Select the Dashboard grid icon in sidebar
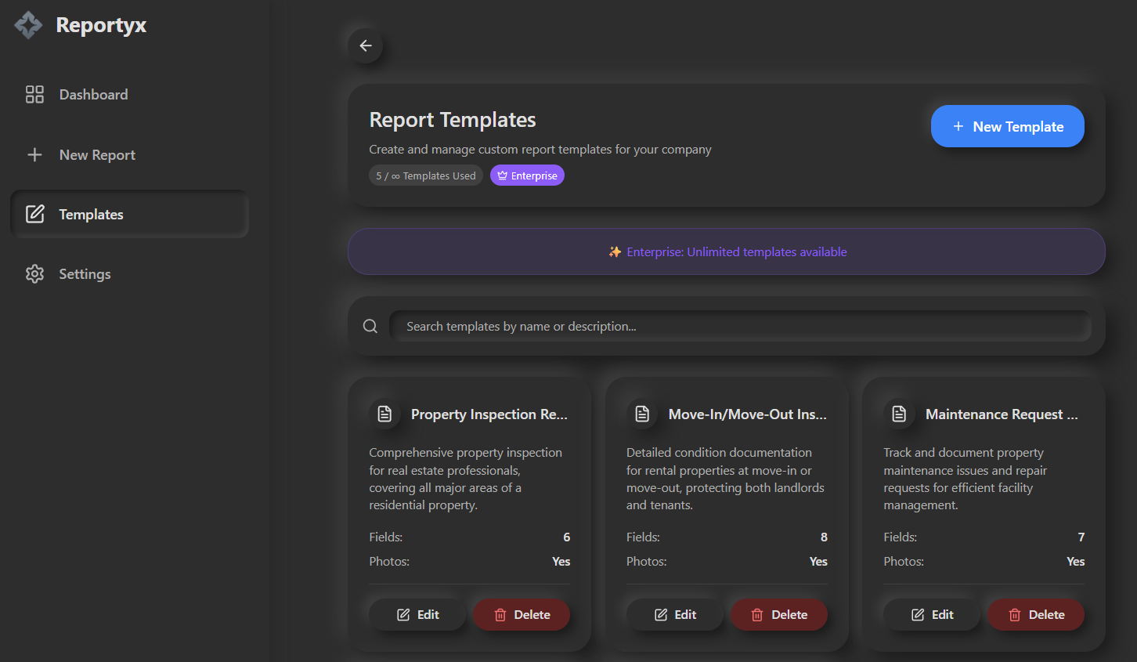1137x662 pixels. coord(34,94)
